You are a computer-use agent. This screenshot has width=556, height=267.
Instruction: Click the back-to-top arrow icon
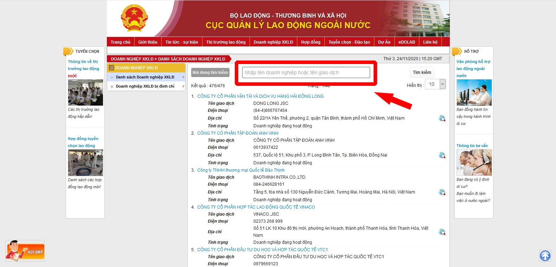(545, 256)
